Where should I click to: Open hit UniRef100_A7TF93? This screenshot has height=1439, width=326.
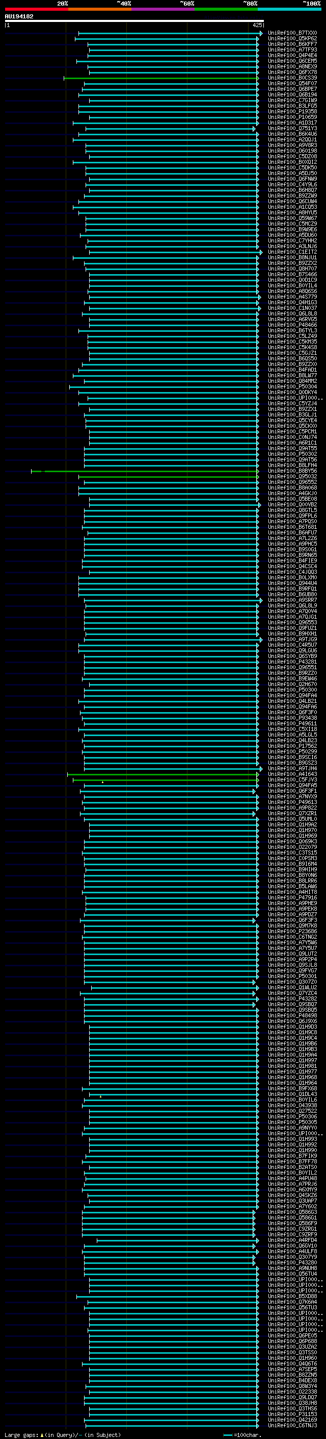pos(292,50)
